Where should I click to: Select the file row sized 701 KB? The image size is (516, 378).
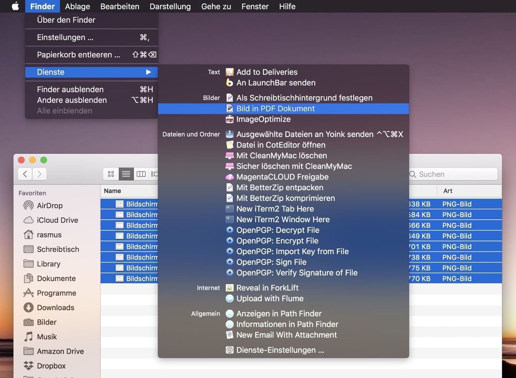(455, 247)
